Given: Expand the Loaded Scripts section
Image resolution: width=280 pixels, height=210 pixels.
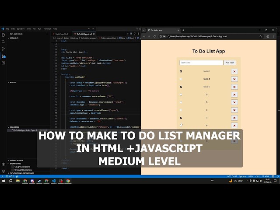Looking at the screenshot, I should (x=16, y=161).
